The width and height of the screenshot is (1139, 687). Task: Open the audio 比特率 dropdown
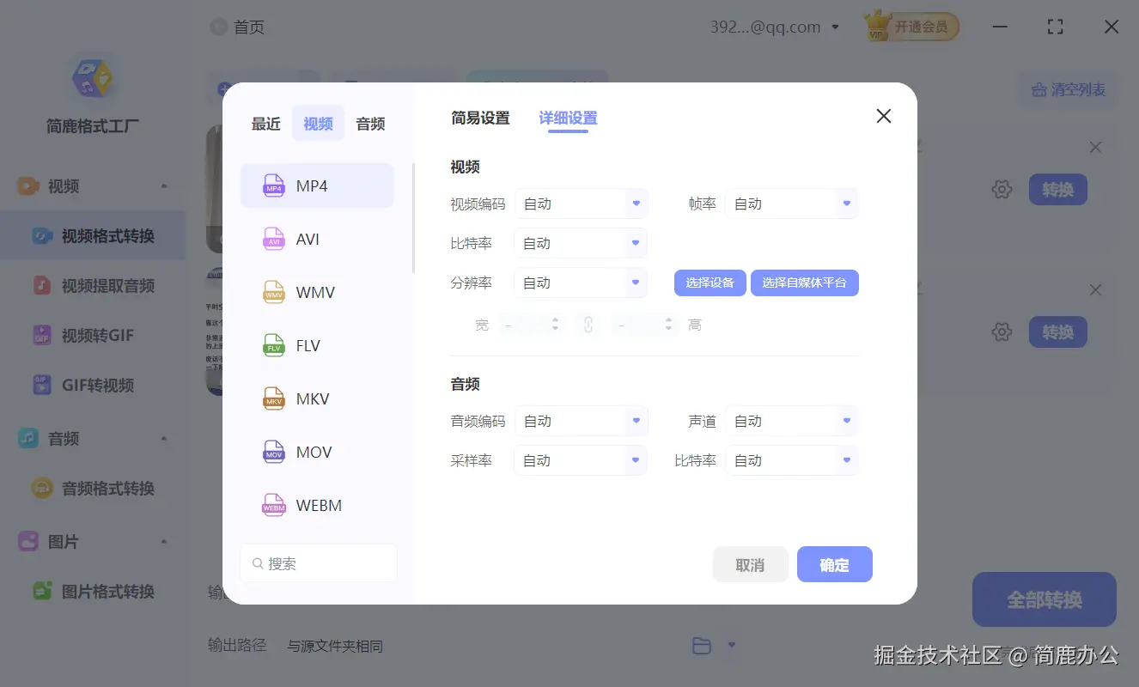coord(792,461)
